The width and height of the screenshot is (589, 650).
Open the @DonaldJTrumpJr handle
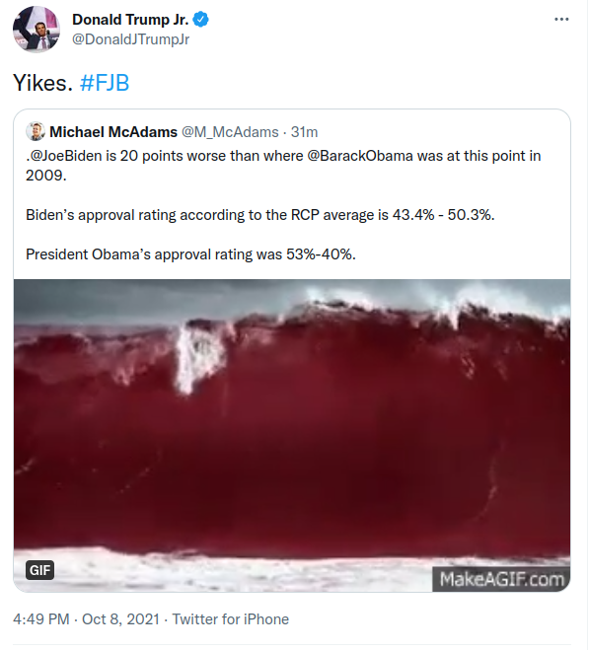130,39
